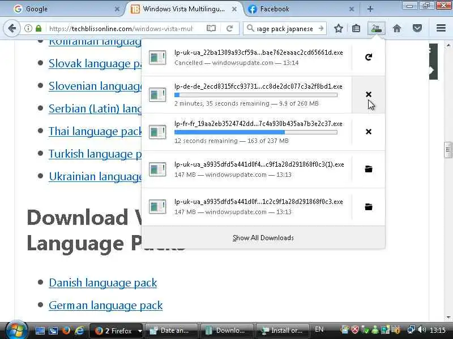Click the file icon of cancelled lp-uk-ua download
The image size is (453, 339).
pyautogui.click(x=157, y=57)
